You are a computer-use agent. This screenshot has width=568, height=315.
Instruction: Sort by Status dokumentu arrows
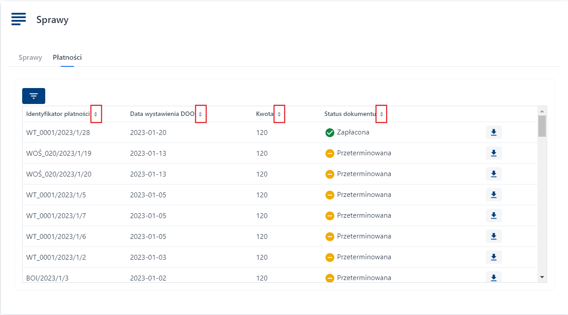[381, 114]
